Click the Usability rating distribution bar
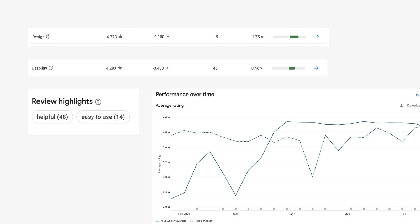This screenshot has height=224, width=420. (289, 68)
